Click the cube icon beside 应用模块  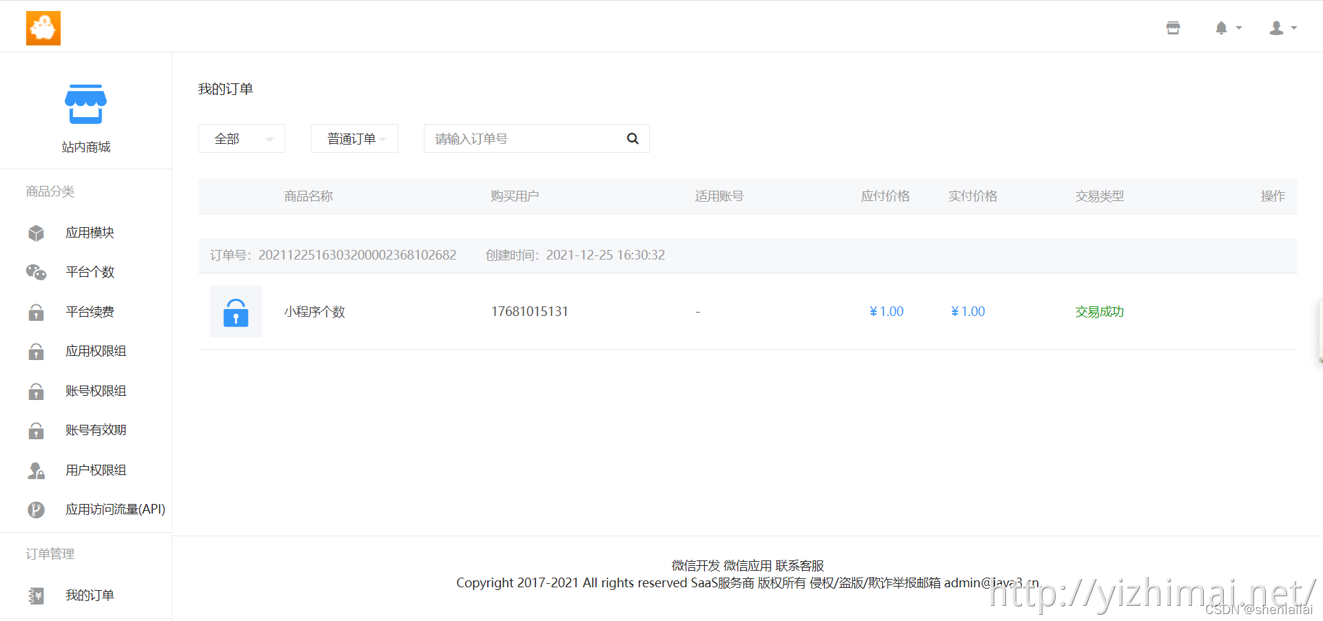tap(37, 233)
